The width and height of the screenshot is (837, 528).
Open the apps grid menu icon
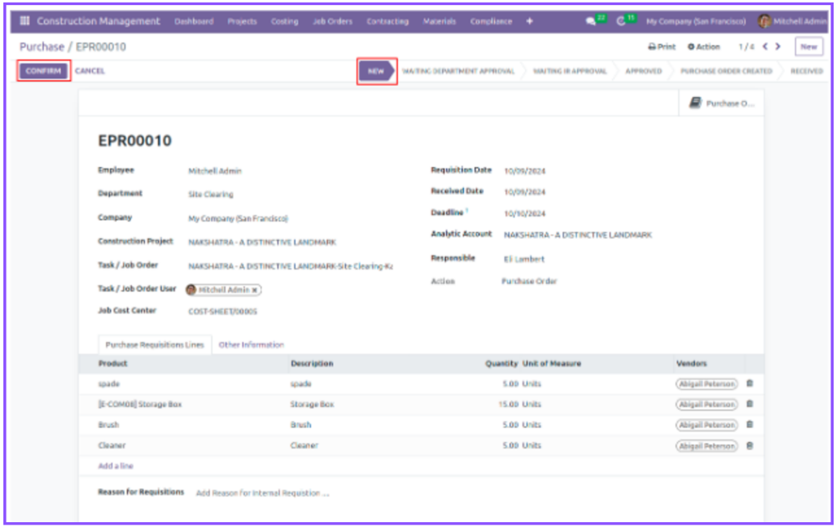pos(24,21)
